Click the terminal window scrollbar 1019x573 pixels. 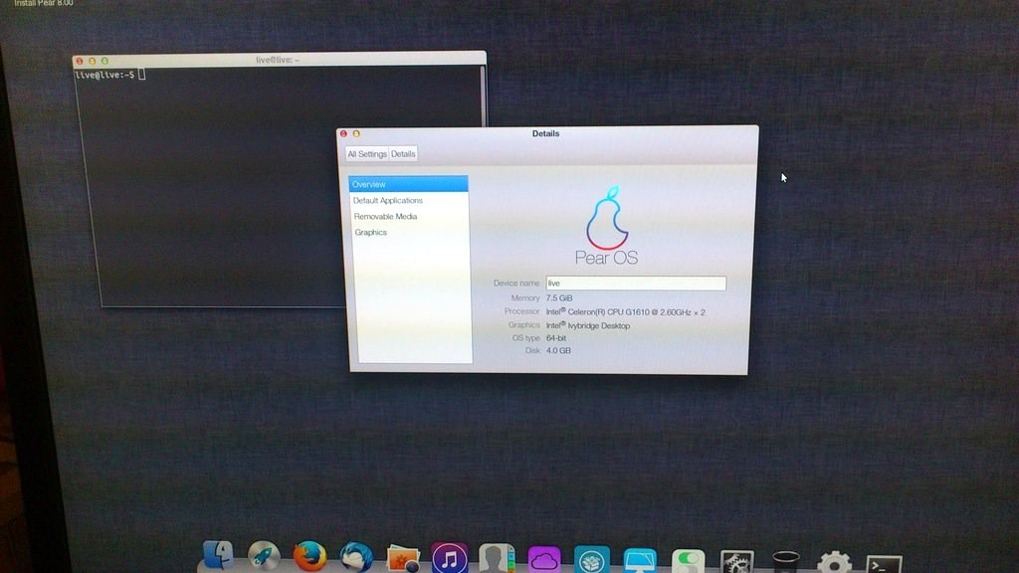pos(483,96)
